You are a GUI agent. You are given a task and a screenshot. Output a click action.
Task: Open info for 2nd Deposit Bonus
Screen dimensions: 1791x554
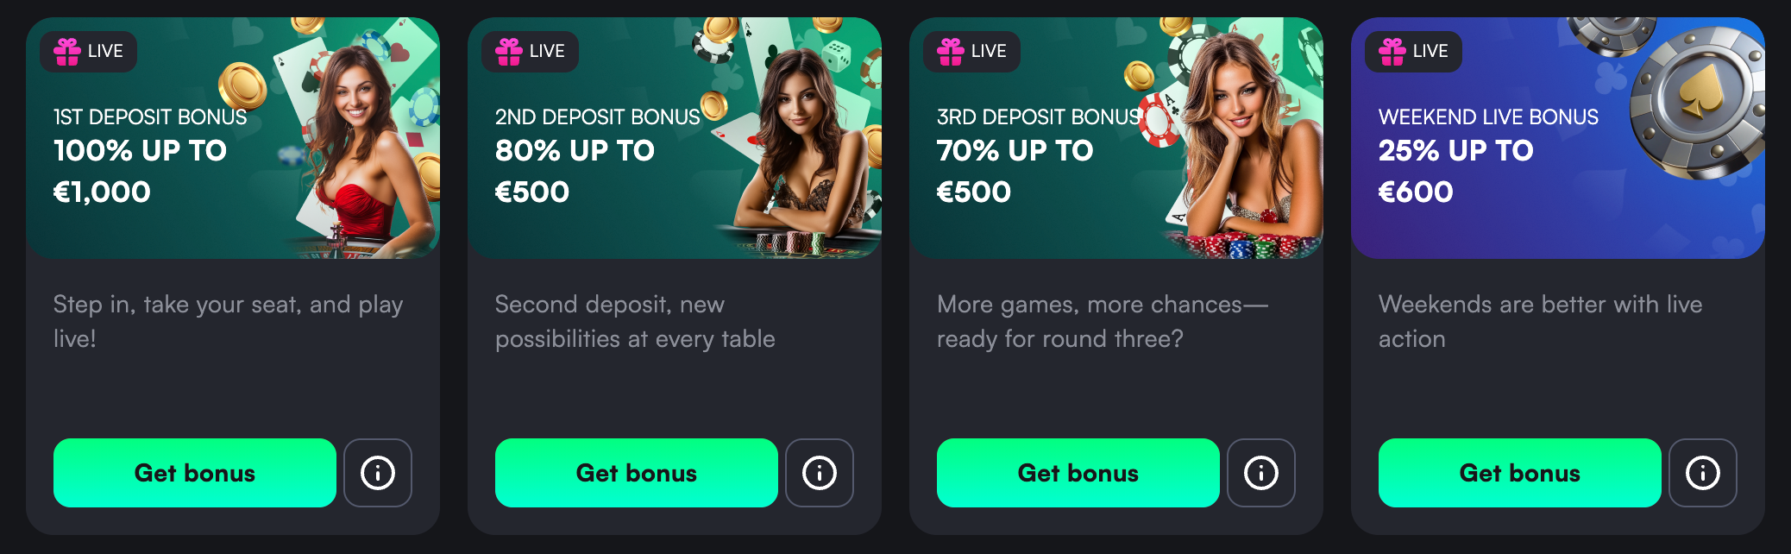[820, 473]
